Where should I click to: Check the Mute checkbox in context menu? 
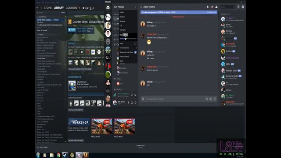pyautogui.click(x=135, y=43)
